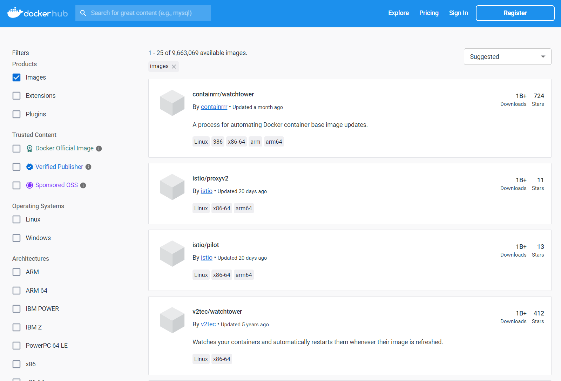Open the v2tec publisher link
The width and height of the screenshot is (561, 381).
pyautogui.click(x=208, y=324)
